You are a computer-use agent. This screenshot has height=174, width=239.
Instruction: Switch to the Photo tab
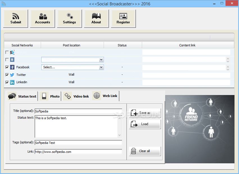(x=50, y=96)
